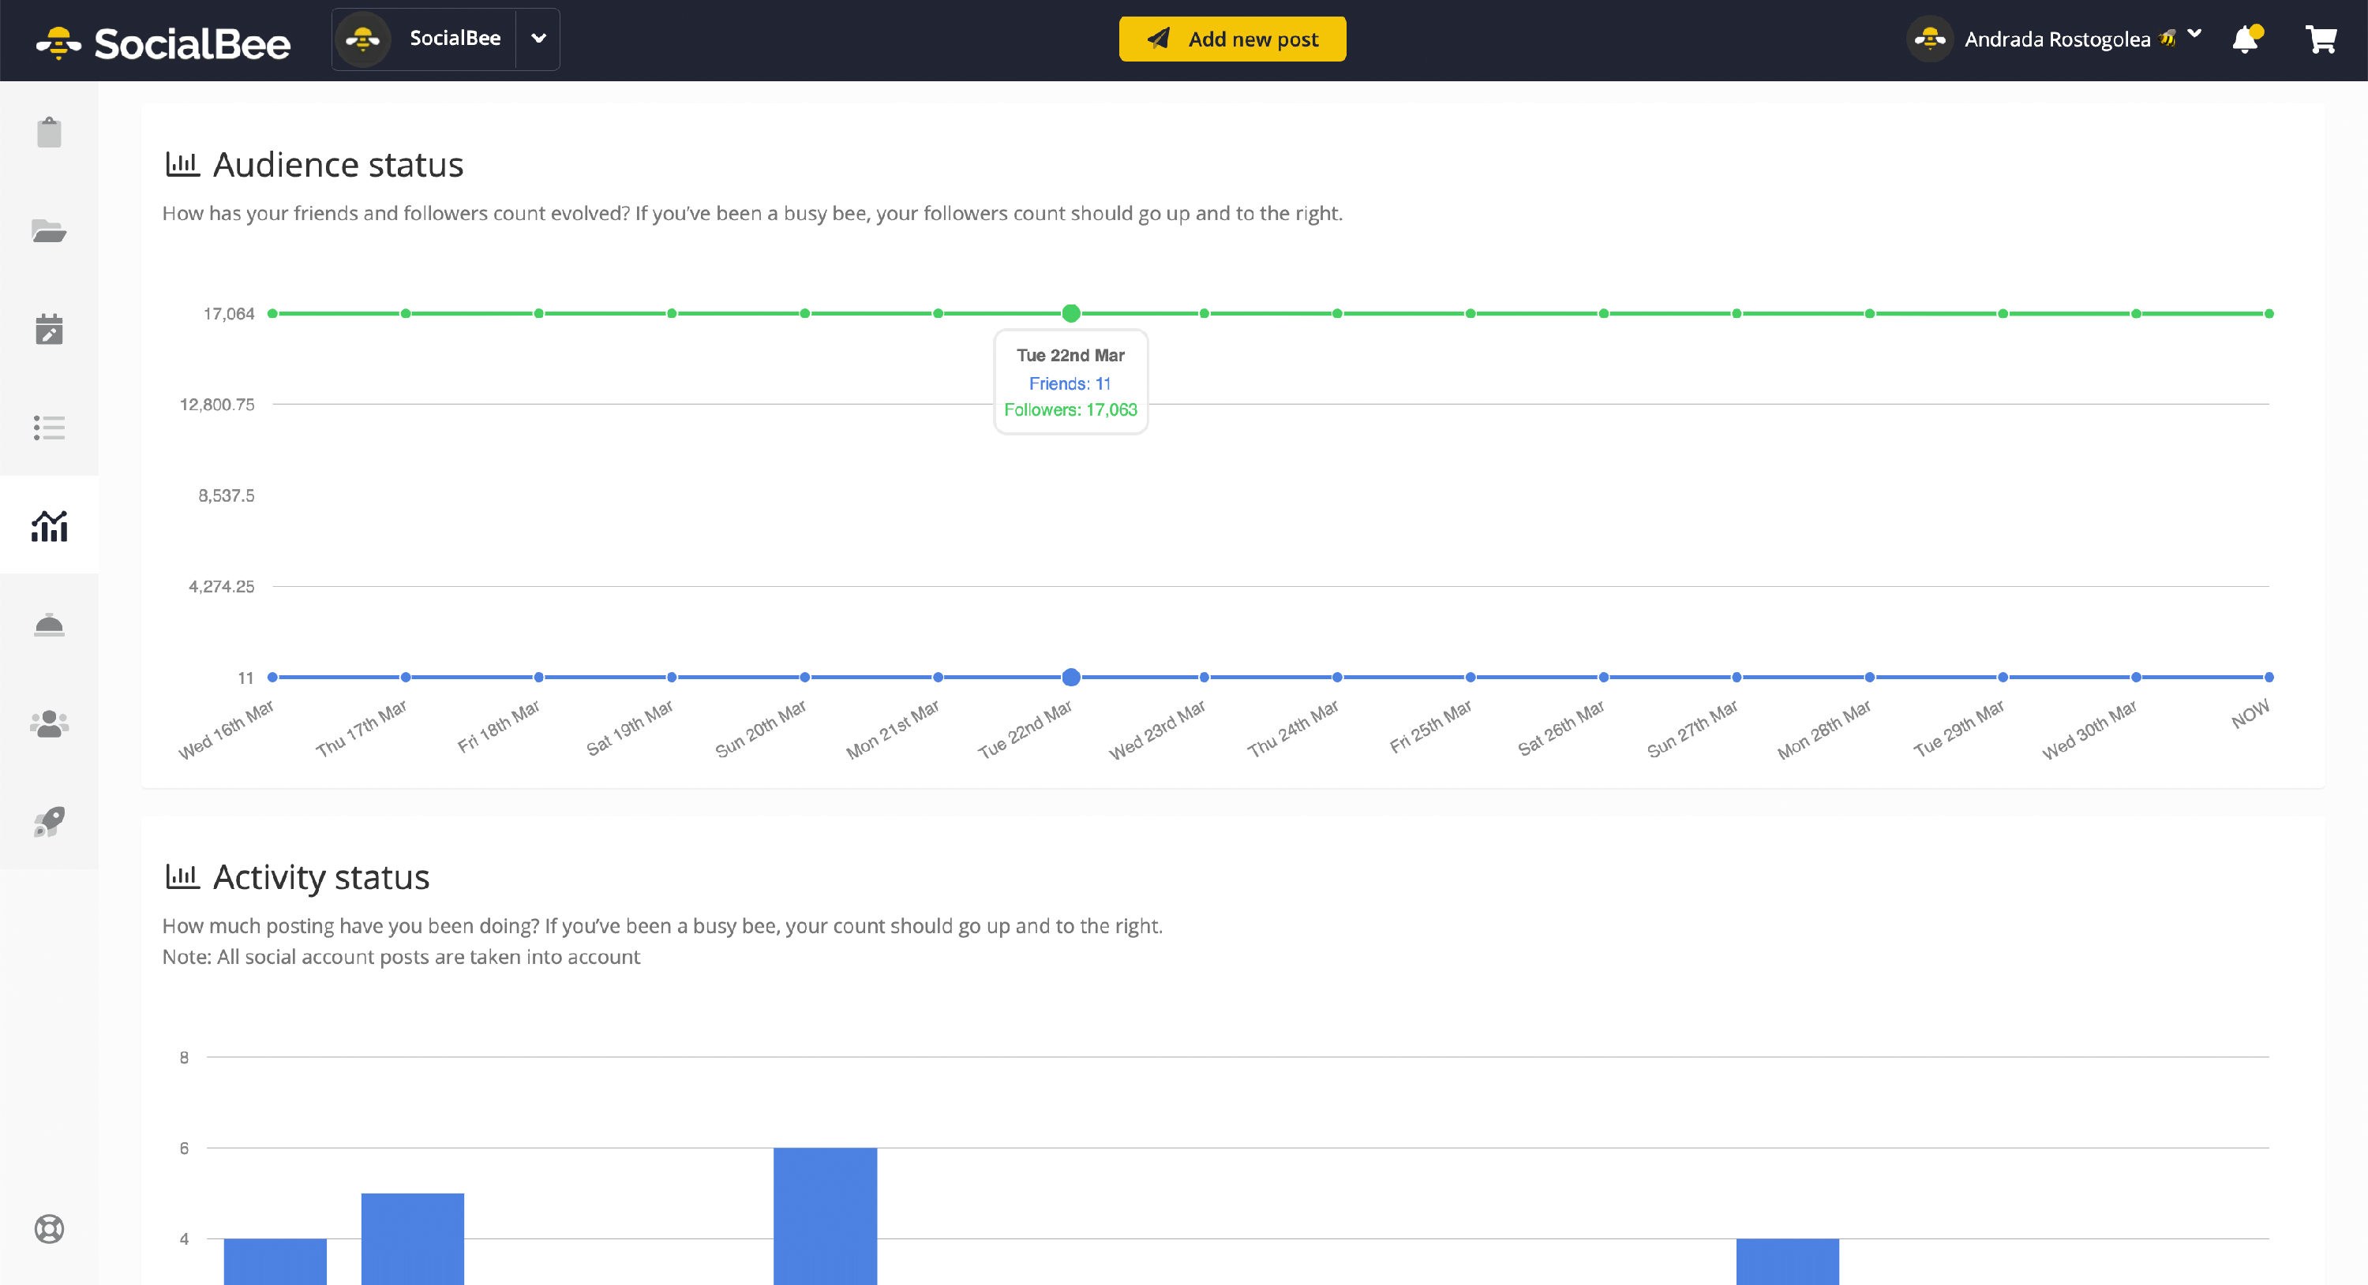Click the 17,064 axis label
The height and width of the screenshot is (1285, 2368).
tap(229, 313)
